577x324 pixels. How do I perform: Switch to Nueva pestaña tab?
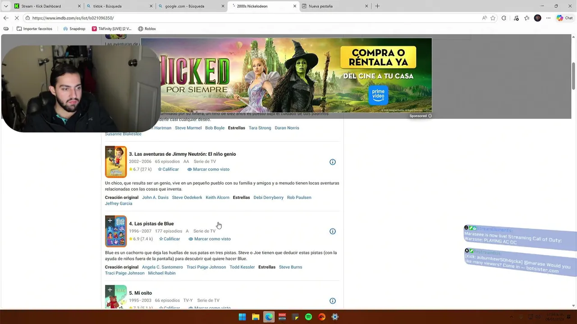pyautogui.click(x=335, y=6)
